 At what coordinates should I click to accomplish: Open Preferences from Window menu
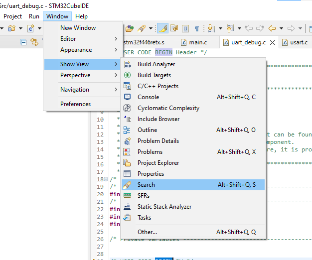(76, 104)
